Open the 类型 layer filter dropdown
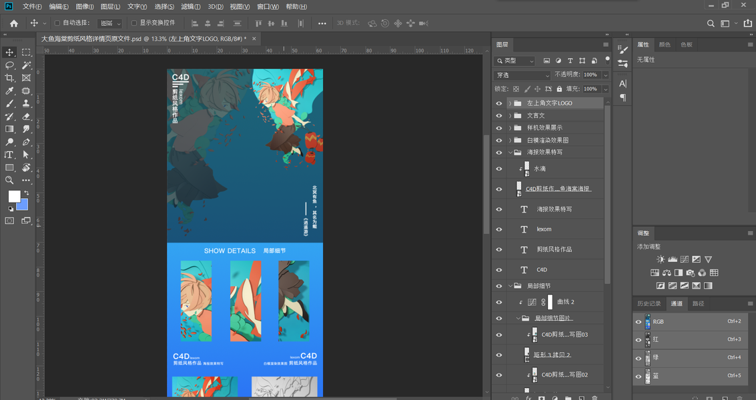 [514, 61]
